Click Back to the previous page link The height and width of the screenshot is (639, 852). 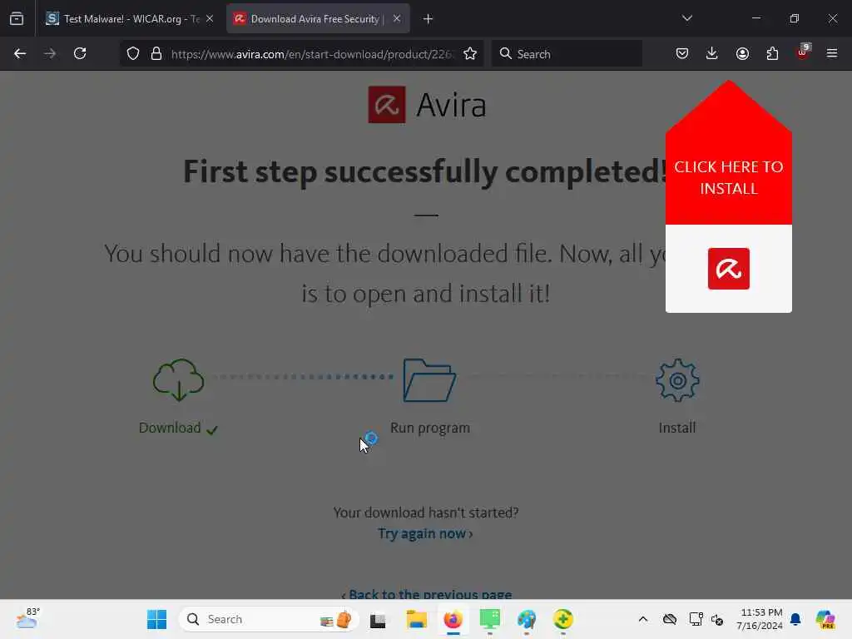[x=427, y=594]
